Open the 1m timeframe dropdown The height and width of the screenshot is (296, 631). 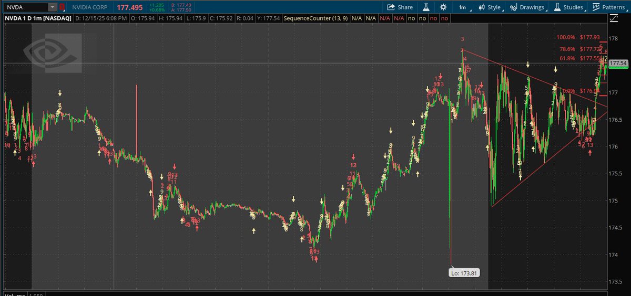tap(462, 7)
